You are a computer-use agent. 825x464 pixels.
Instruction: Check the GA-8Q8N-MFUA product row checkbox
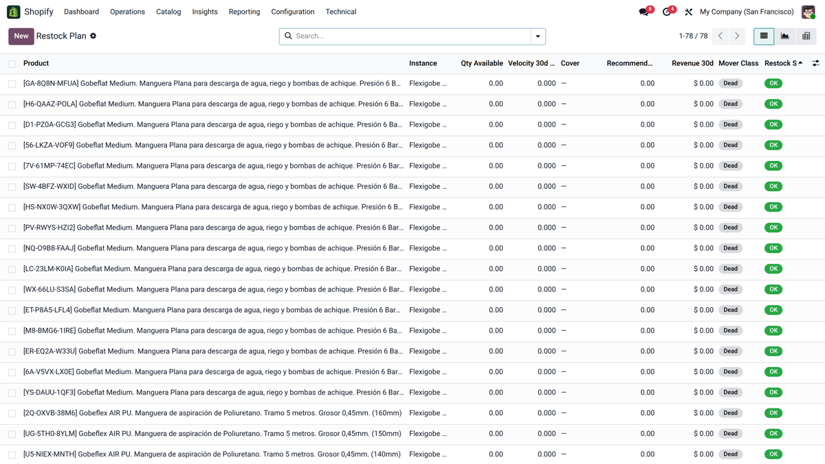coord(12,84)
